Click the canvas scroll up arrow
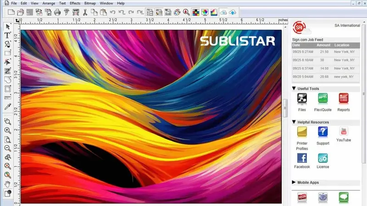 click(285, 27)
